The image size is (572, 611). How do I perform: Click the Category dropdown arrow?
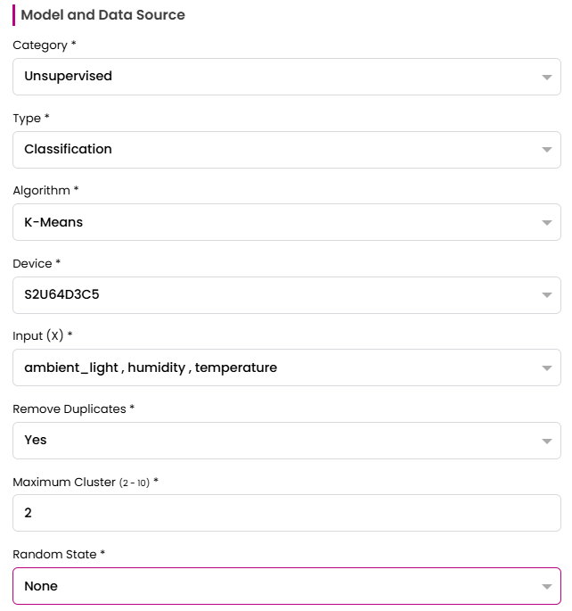[x=547, y=78]
